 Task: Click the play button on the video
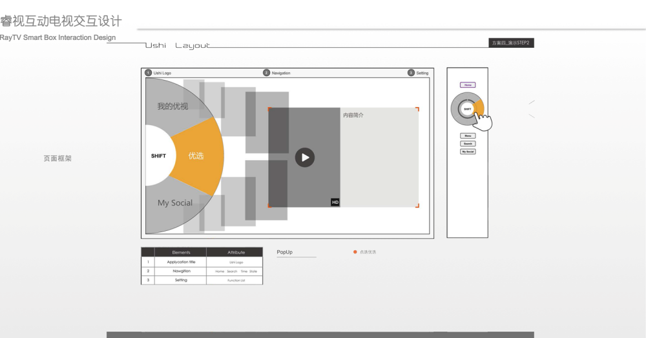coord(305,157)
